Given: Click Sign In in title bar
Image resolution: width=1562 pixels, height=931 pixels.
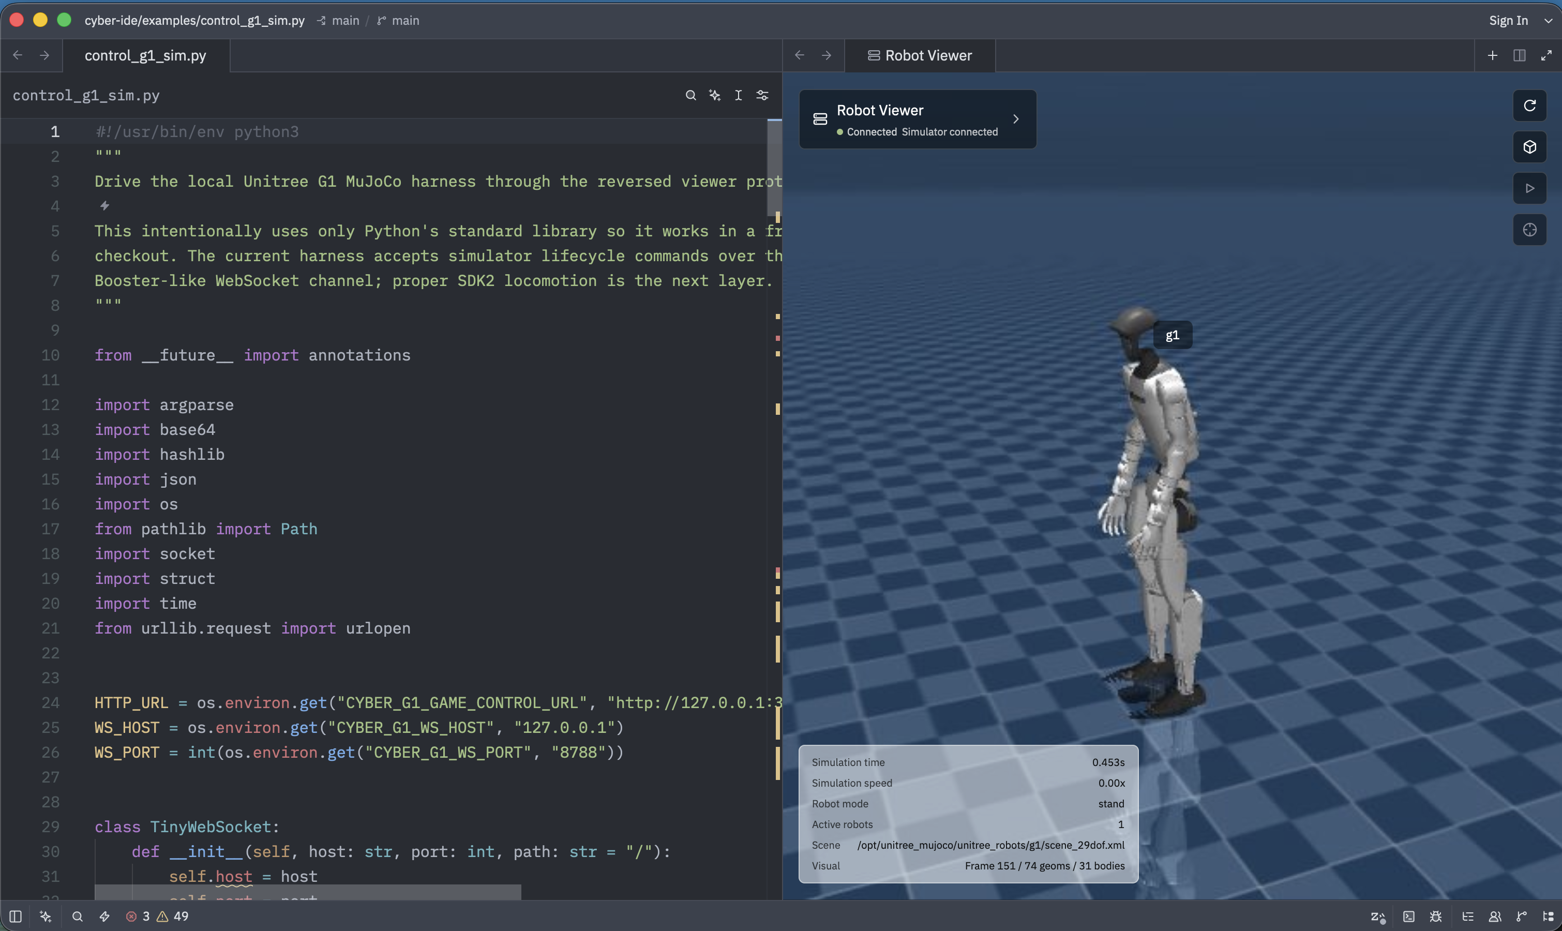Looking at the screenshot, I should tap(1508, 20).
